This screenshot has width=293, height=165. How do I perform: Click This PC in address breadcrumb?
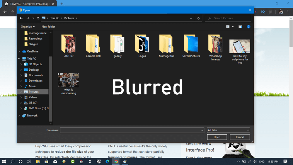coord(54,18)
